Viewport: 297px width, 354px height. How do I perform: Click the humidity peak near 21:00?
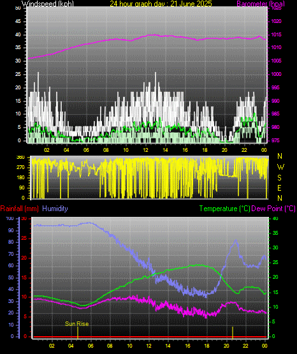point(236,240)
